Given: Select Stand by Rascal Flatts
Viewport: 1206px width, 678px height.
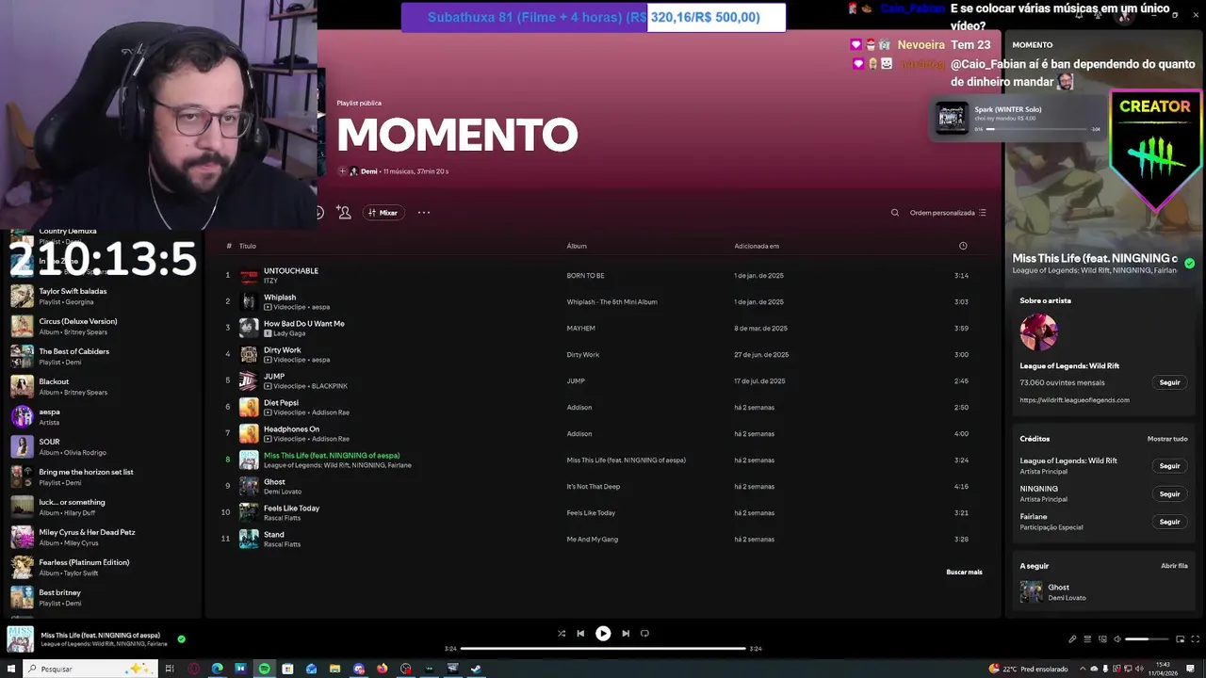Looking at the screenshot, I should [603, 540].
